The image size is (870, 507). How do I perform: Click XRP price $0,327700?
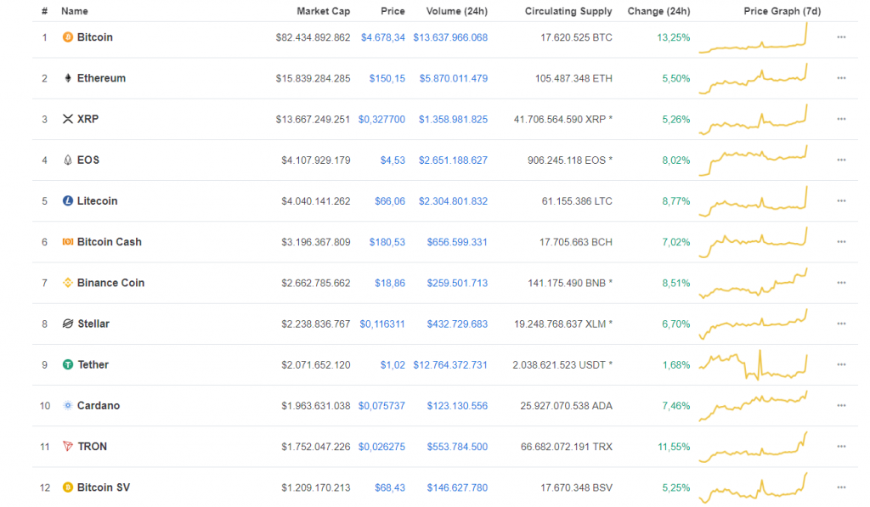[381, 119]
